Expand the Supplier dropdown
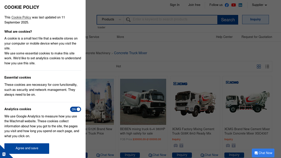The width and height of the screenshot is (281, 158). pos(260,5)
